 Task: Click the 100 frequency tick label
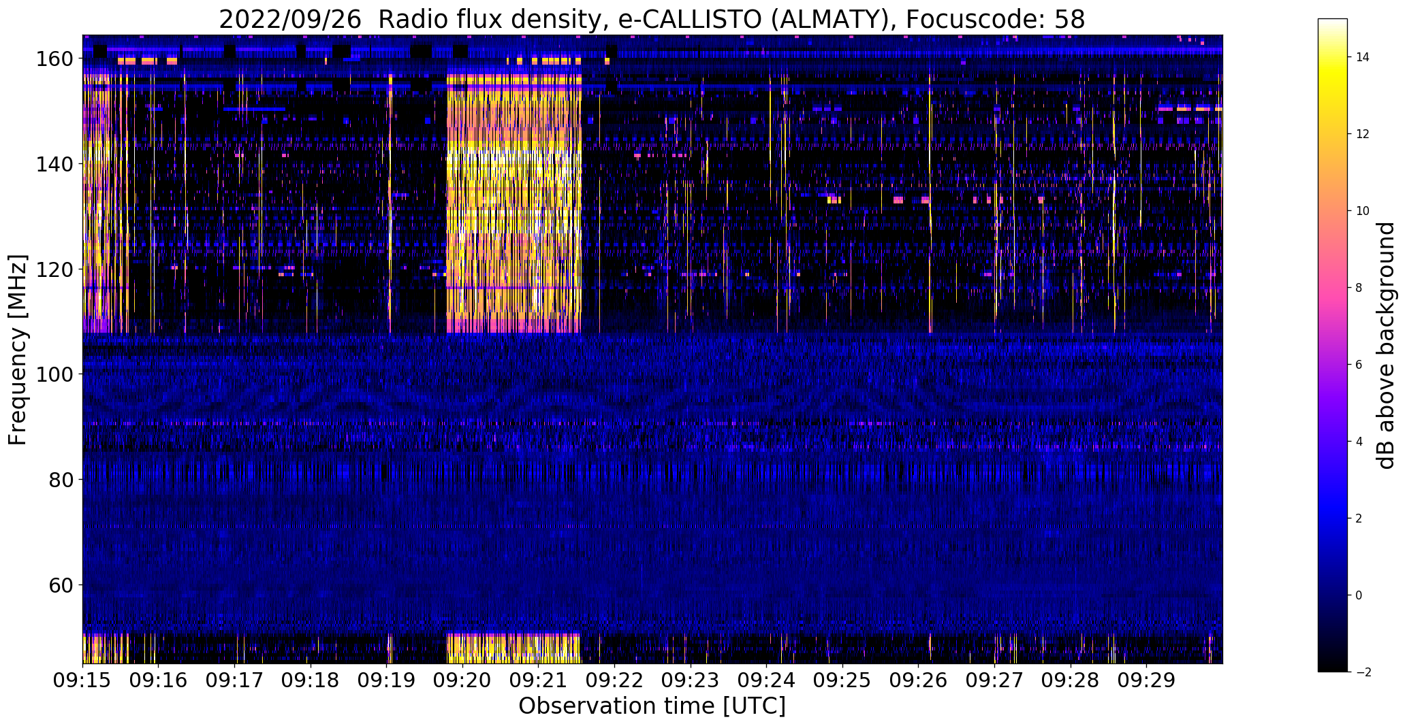pos(56,374)
